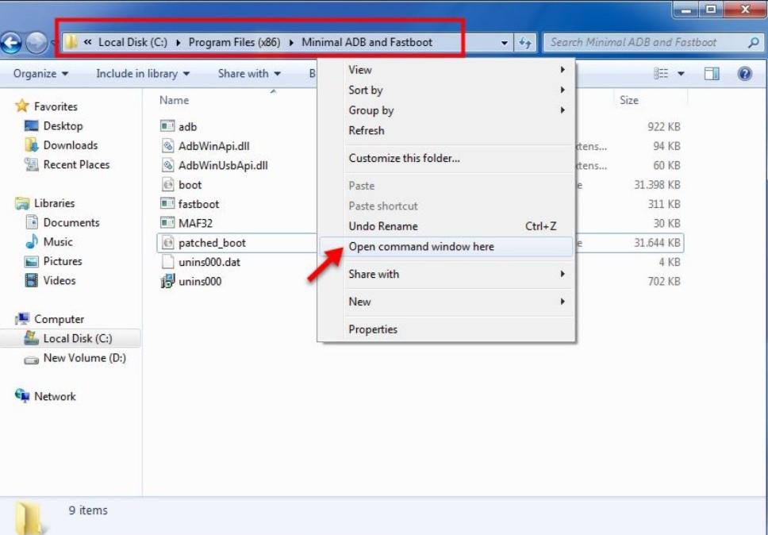Click the Favorites star icon

point(22,106)
